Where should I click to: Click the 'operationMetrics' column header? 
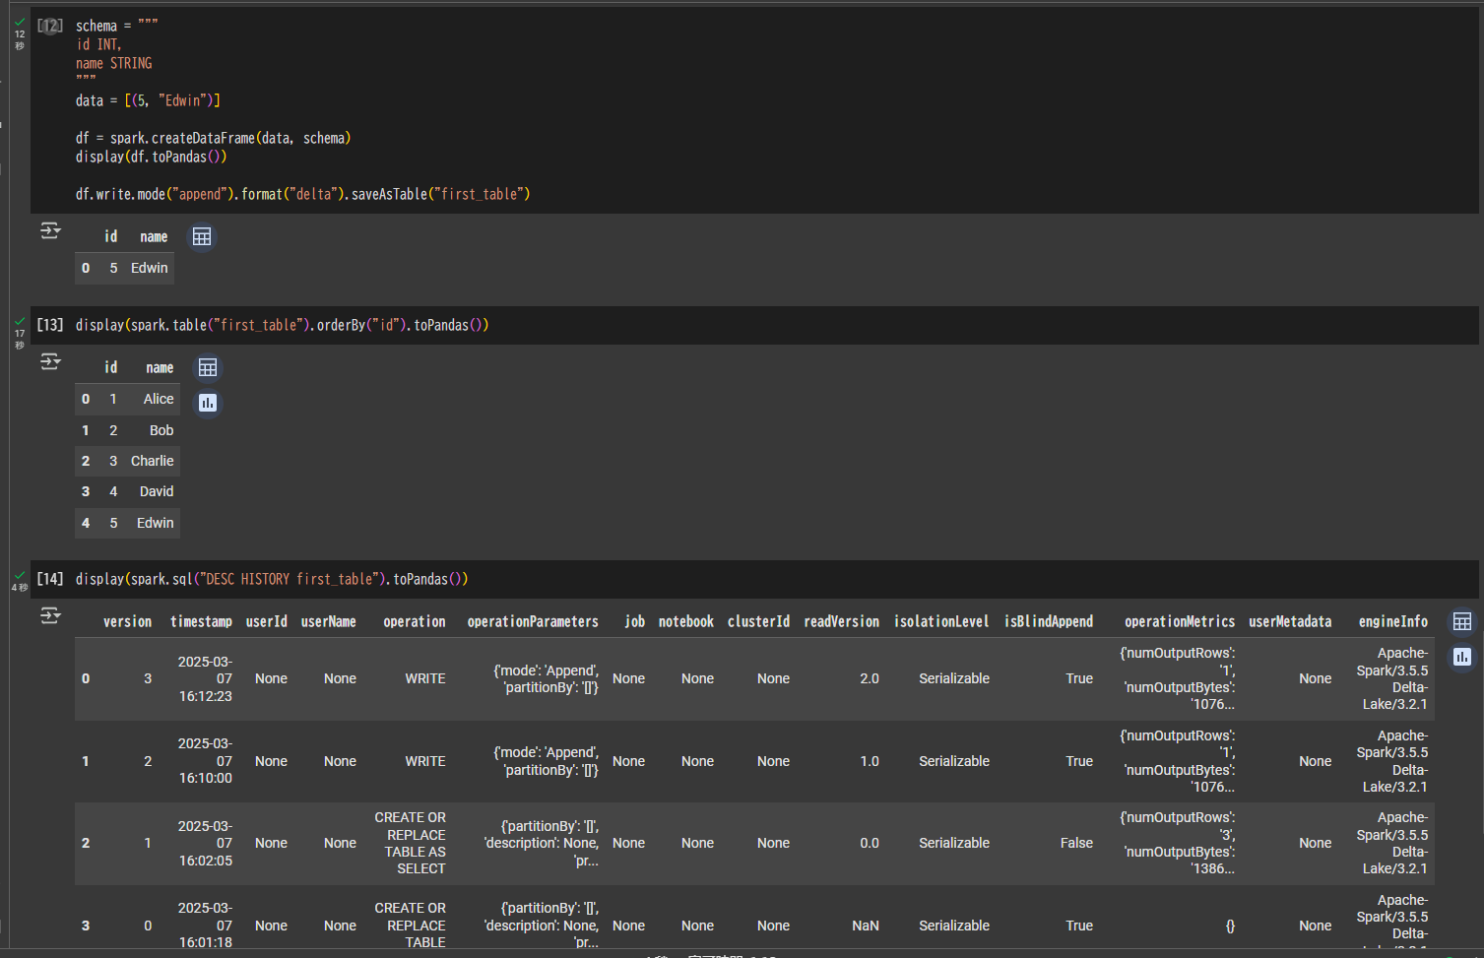click(x=1180, y=622)
